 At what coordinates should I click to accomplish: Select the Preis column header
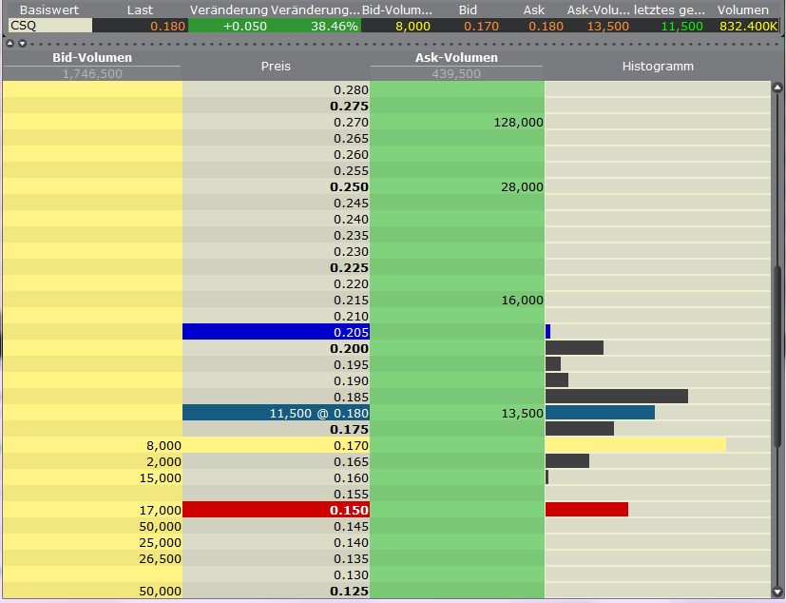tap(276, 67)
